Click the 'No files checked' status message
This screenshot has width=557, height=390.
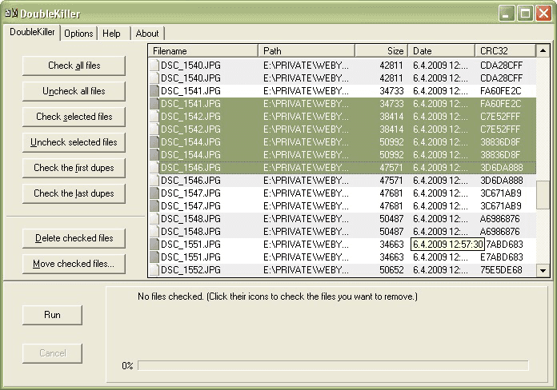click(278, 296)
